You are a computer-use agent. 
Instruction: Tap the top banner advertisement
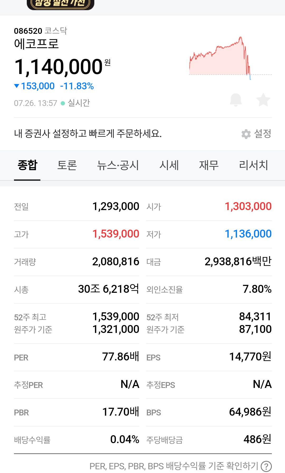tap(60, 4)
